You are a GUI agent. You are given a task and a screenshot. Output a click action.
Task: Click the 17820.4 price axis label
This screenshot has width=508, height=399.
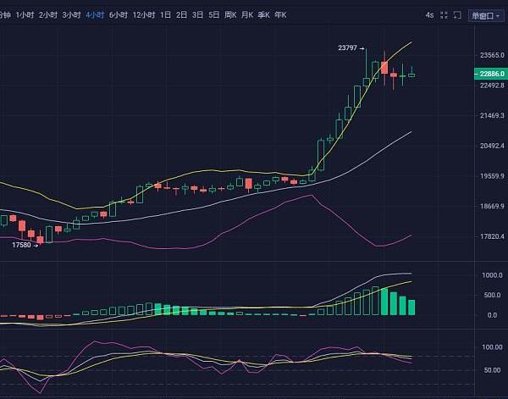pyautogui.click(x=492, y=236)
